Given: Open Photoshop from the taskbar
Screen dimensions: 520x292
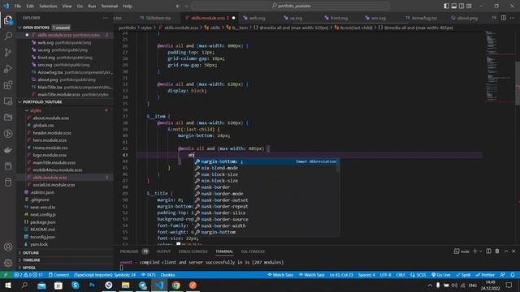Looking at the screenshot, I should click(x=92, y=285).
